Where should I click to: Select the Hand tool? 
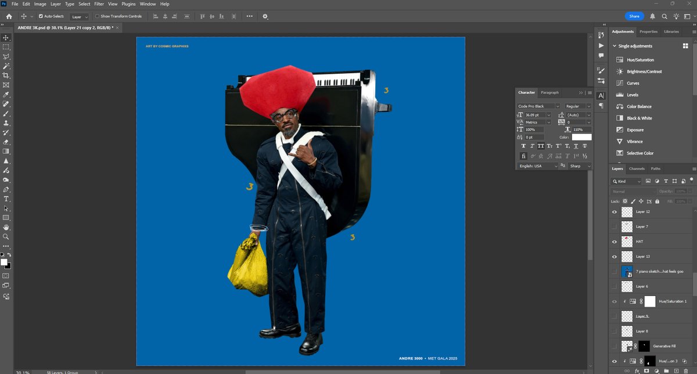click(x=6, y=226)
